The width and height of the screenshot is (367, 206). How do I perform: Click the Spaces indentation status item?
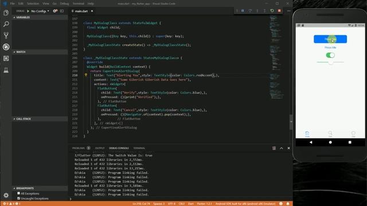(x=159, y=204)
